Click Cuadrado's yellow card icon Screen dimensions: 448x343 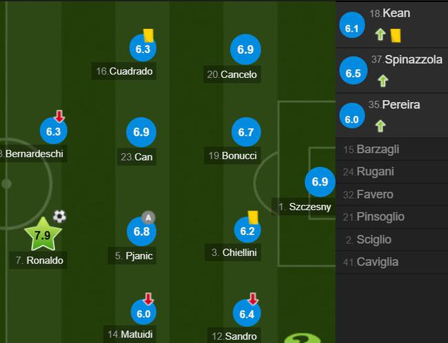(x=148, y=35)
